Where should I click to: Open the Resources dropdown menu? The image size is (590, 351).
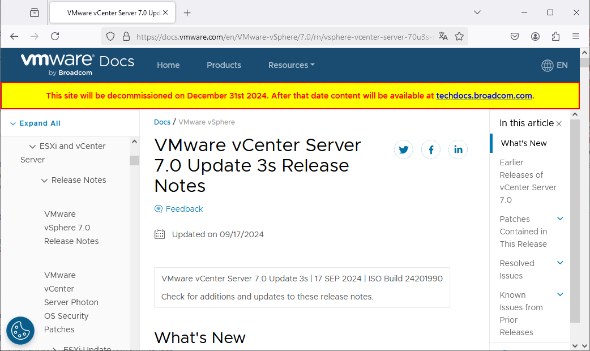[x=291, y=65]
